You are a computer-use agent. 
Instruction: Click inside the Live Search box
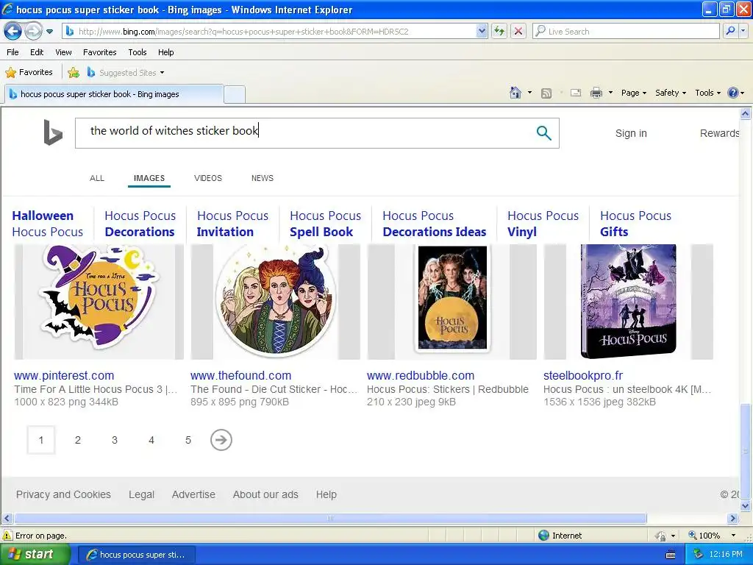click(x=626, y=31)
